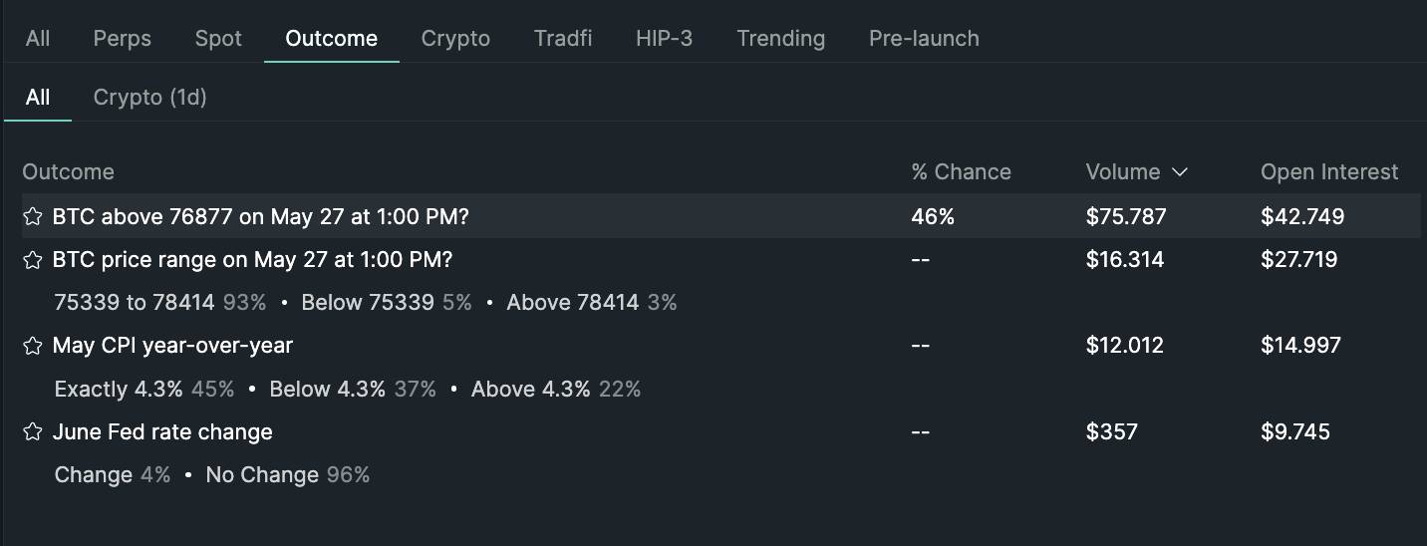Sort by the % Chance column header
Image resolution: width=1427 pixels, height=546 pixels.
pos(961,171)
